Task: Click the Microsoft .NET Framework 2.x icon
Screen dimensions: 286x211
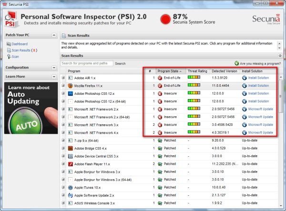Action: click(70, 110)
